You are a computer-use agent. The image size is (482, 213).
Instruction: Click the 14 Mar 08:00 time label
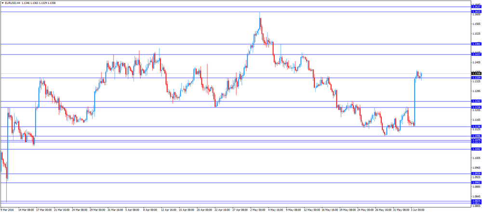(26, 211)
